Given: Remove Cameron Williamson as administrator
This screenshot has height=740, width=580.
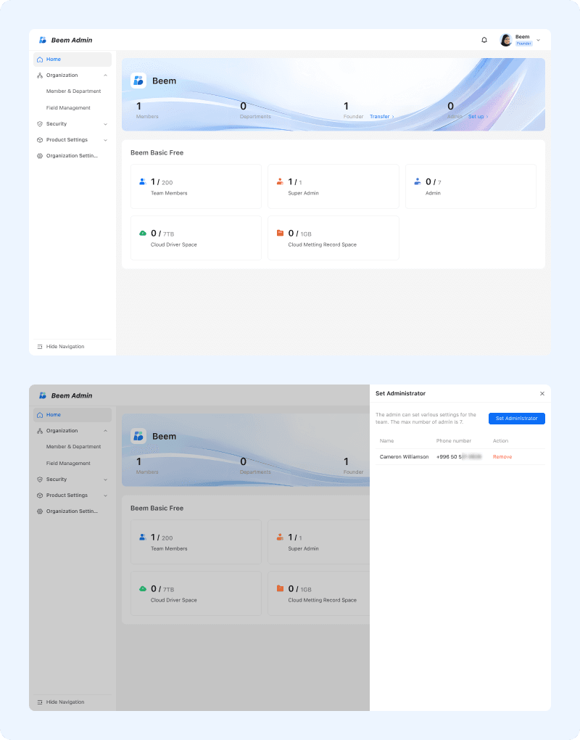Looking at the screenshot, I should [502, 457].
